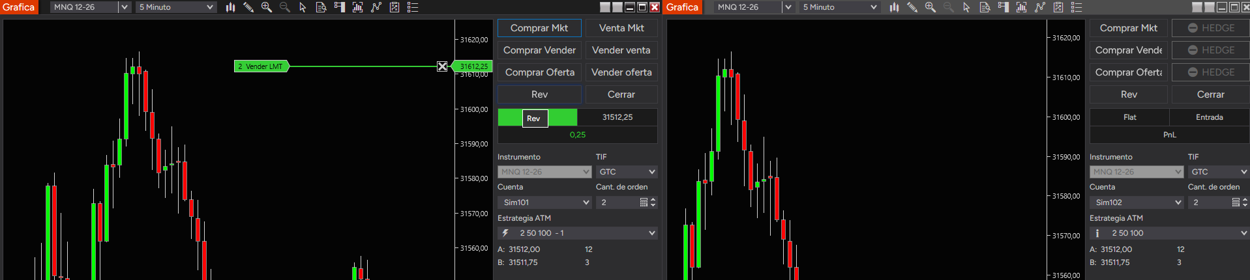The height and width of the screenshot is (280, 1250).
Task: Open order quantity calculator for Sim101
Action: pos(644,203)
